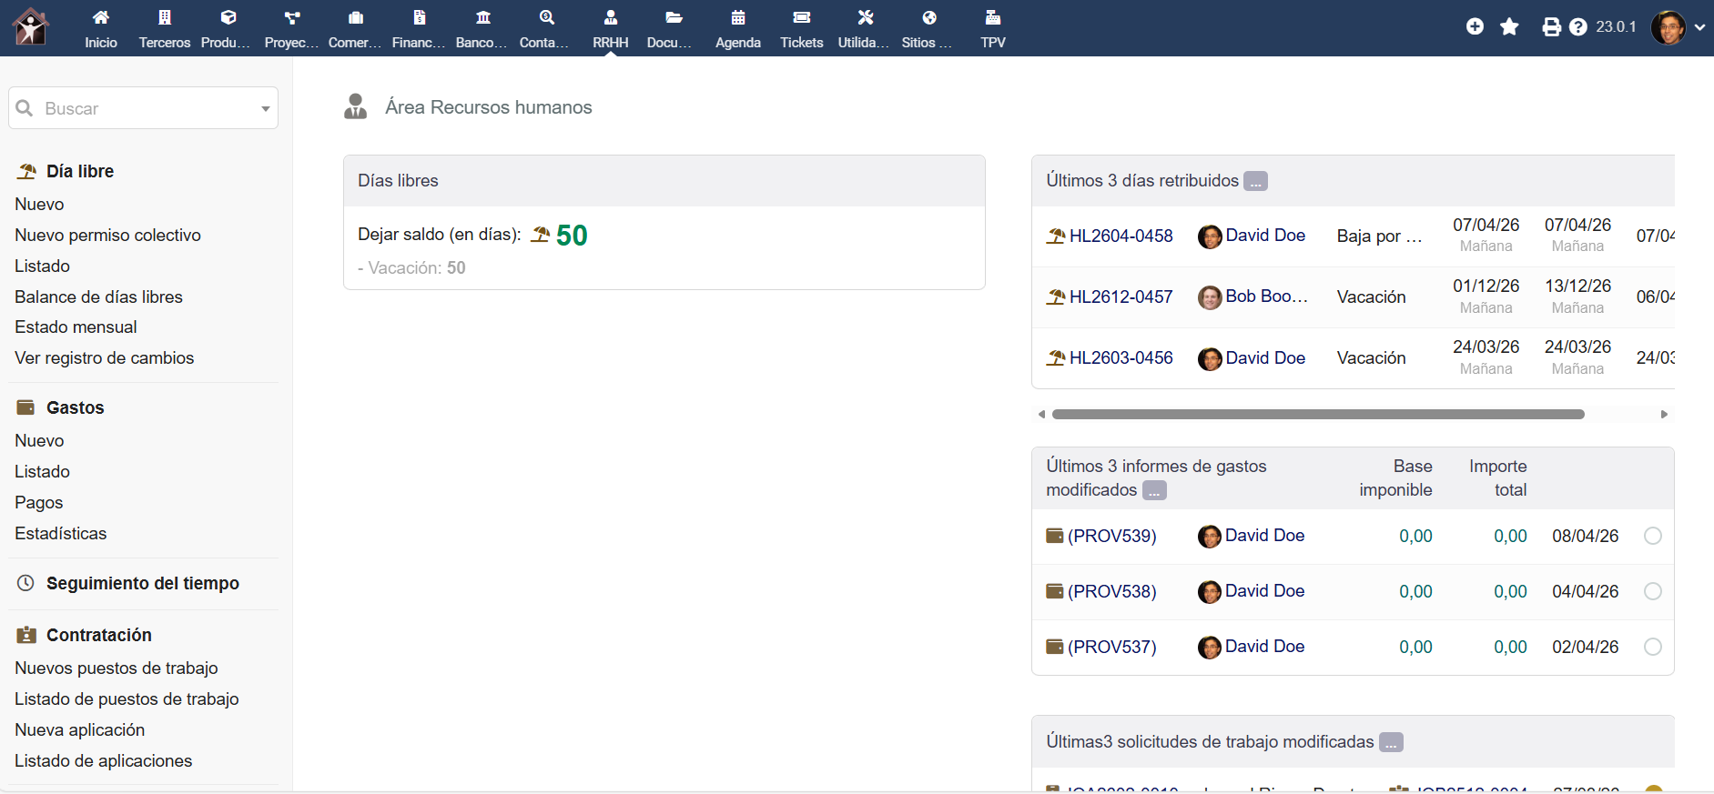The height and width of the screenshot is (794, 1714).
Task: Click the 50 leave balance value
Action: [572, 236]
